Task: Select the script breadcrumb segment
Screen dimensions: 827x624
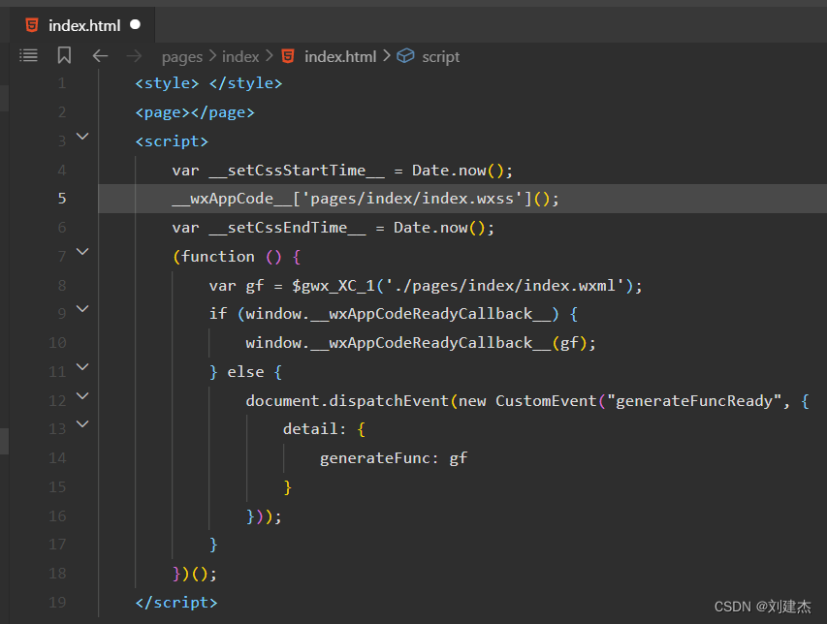Action: tap(440, 57)
